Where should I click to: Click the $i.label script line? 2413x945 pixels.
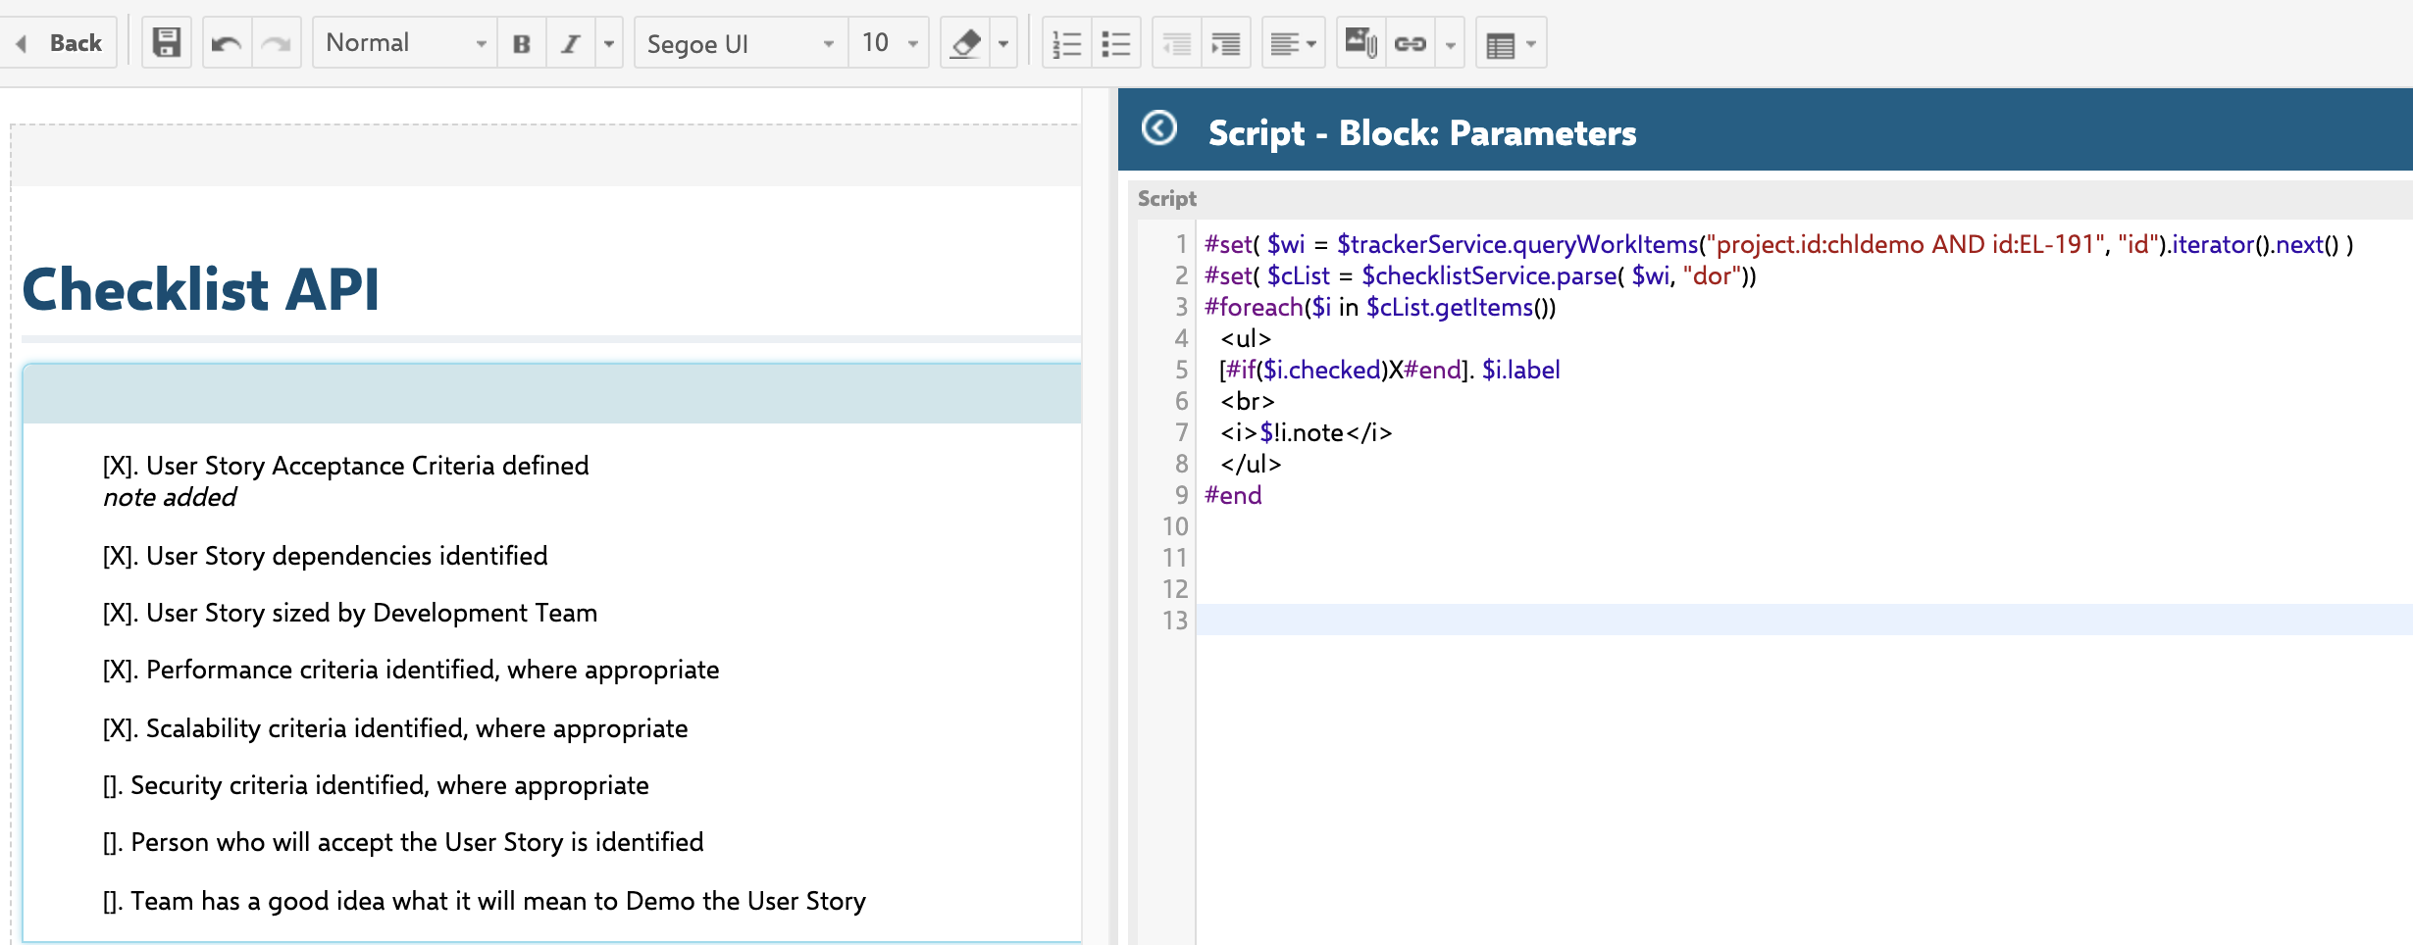click(x=1390, y=370)
